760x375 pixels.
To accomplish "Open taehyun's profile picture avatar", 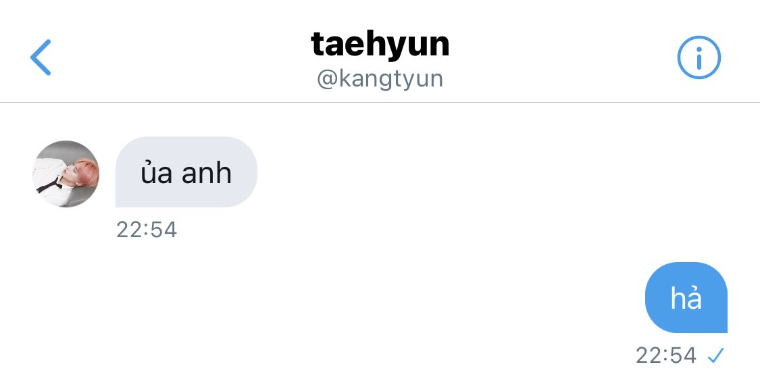I will click(66, 174).
